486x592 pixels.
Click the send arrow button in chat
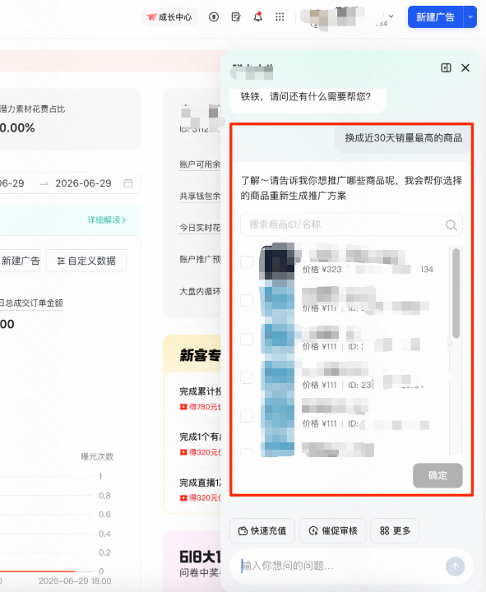click(x=455, y=567)
